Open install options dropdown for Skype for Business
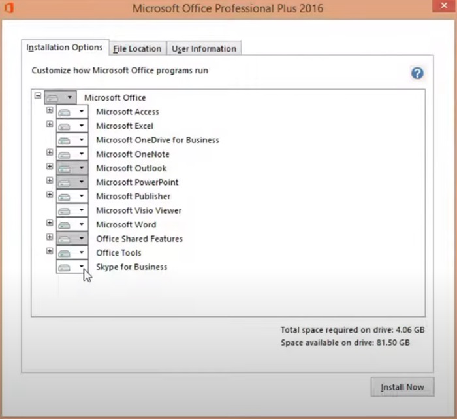 72,267
